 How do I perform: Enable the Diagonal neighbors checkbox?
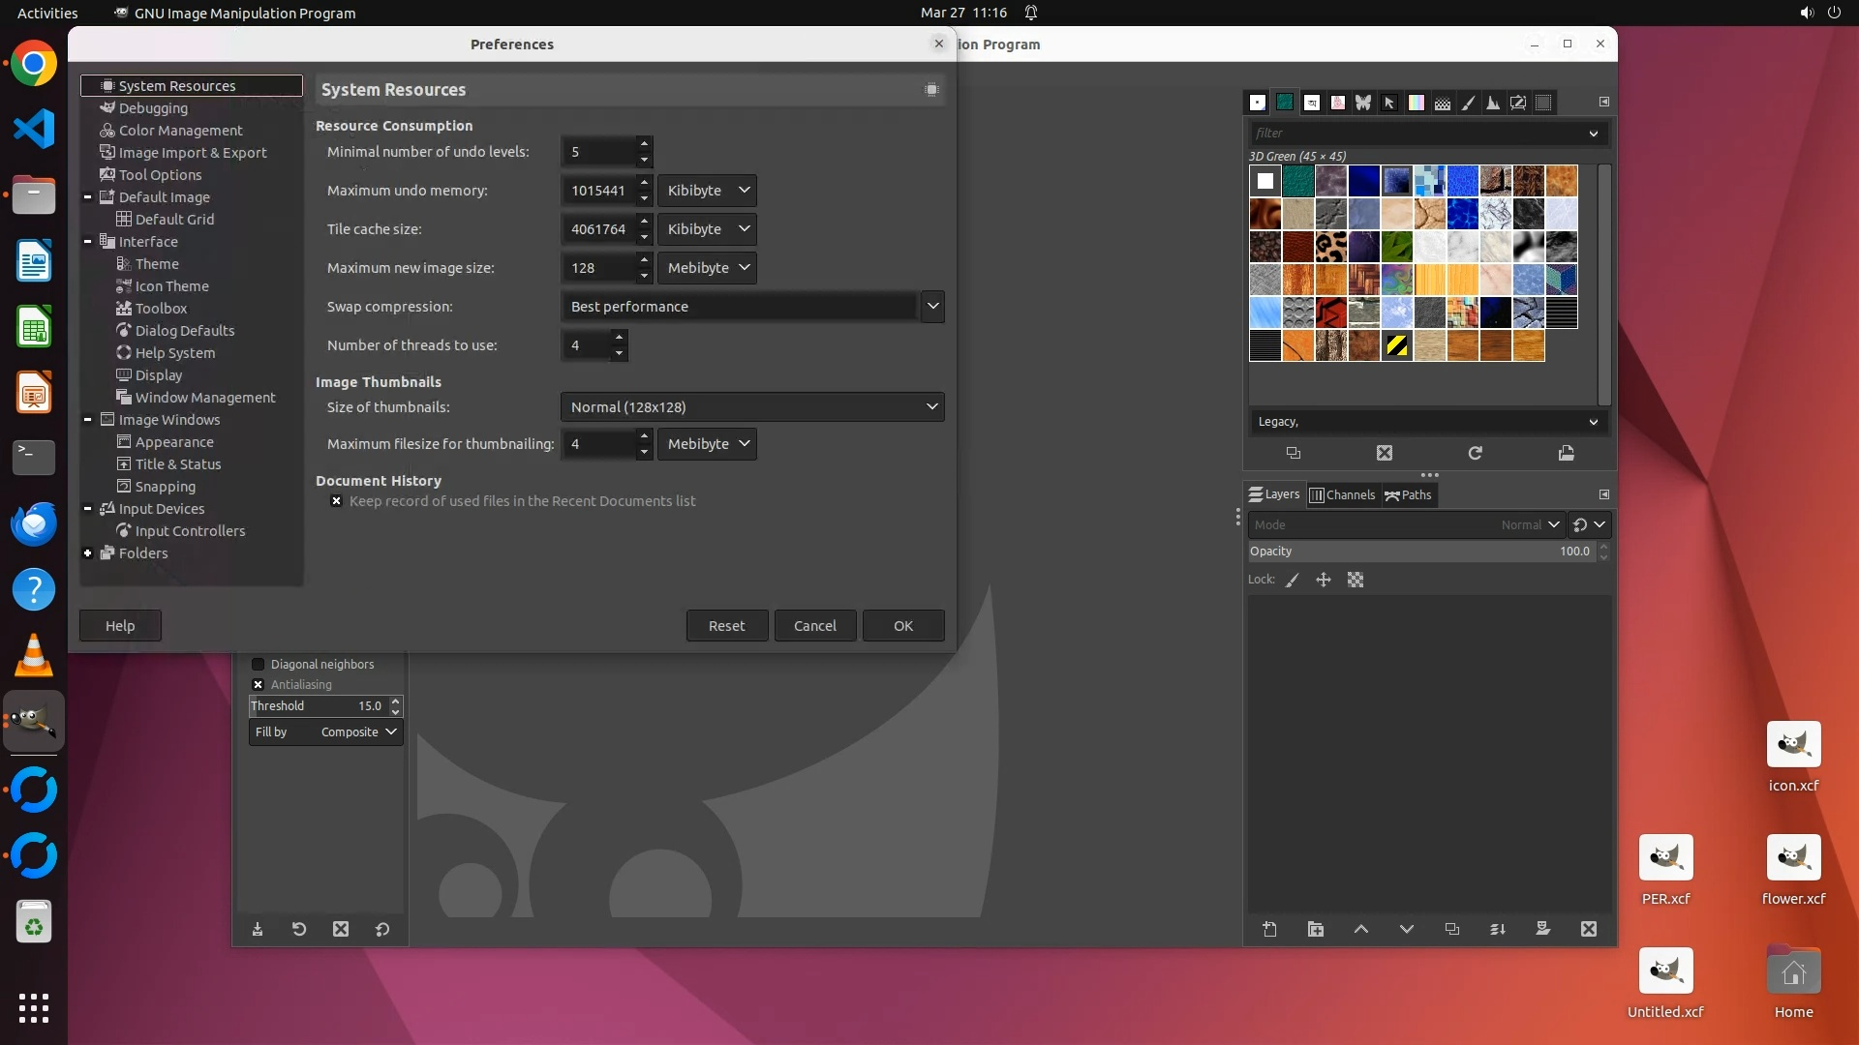tap(259, 664)
